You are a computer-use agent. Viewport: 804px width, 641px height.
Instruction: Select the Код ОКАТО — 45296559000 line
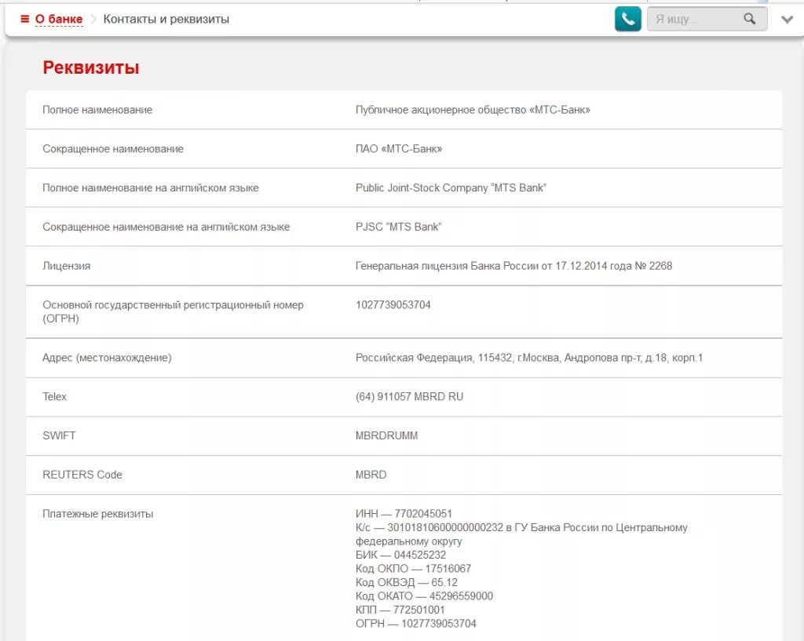click(x=424, y=596)
